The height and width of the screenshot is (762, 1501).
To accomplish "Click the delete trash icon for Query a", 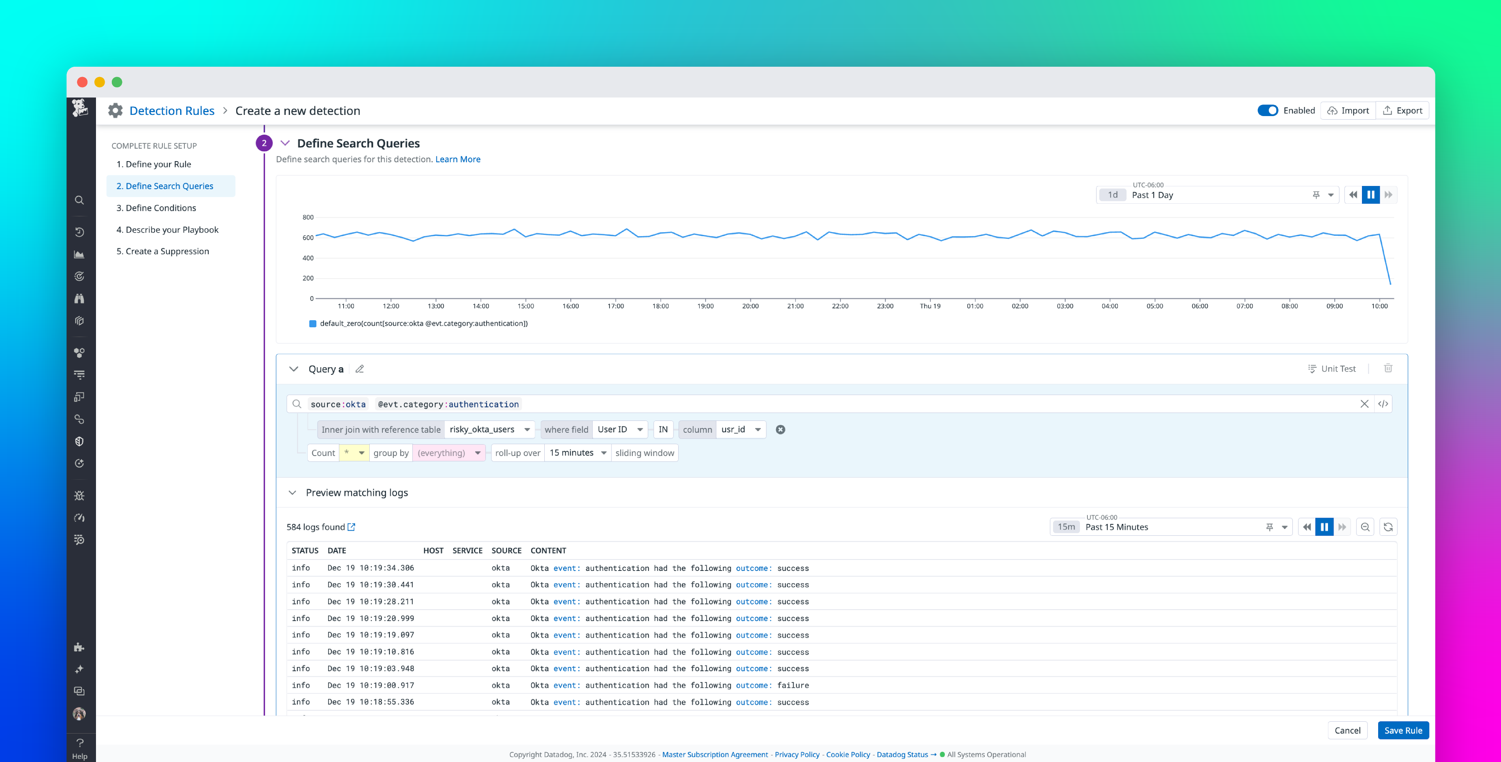I will click(x=1389, y=368).
